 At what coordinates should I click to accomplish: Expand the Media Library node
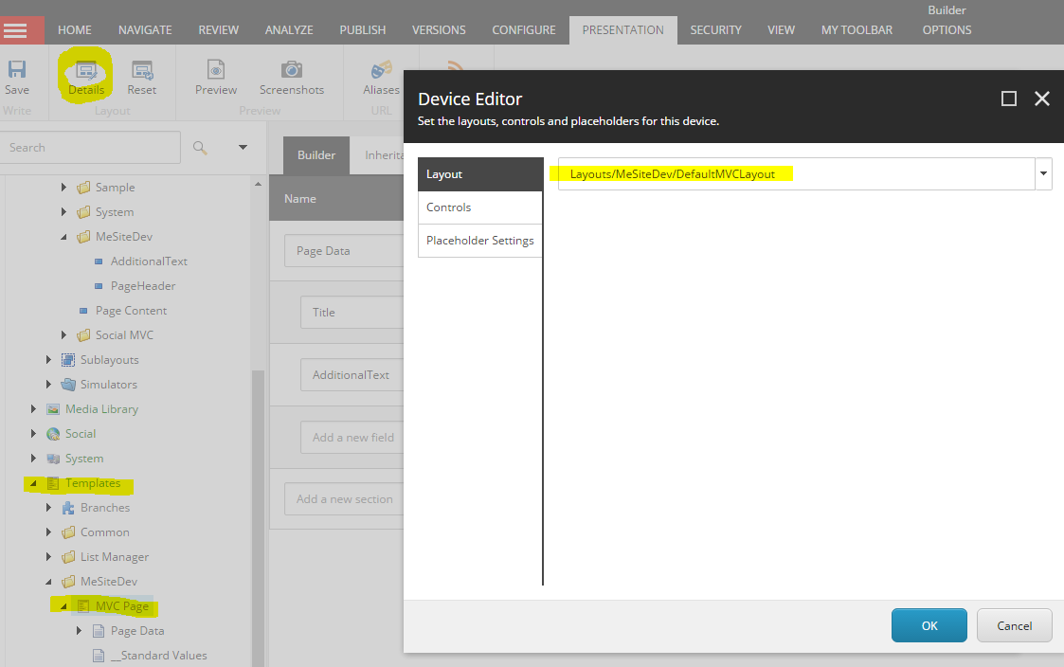(33, 409)
